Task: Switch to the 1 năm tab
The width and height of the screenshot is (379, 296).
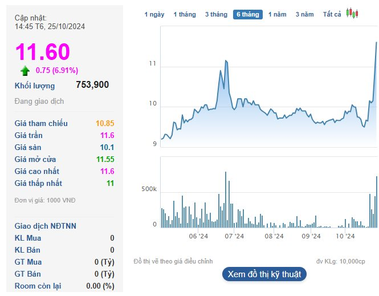Action: click(x=278, y=14)
